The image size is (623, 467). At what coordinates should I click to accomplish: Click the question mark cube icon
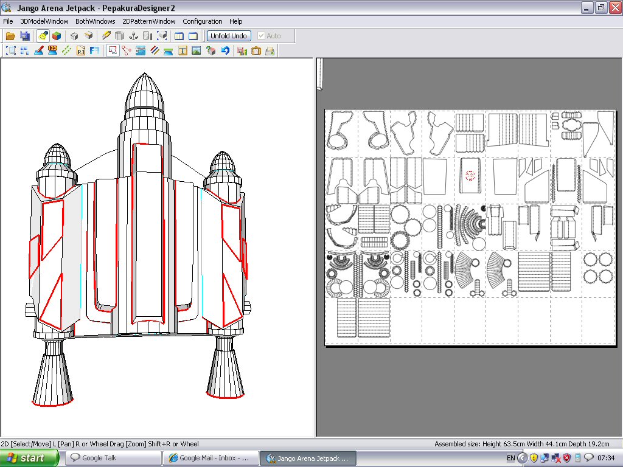[211, 50]
